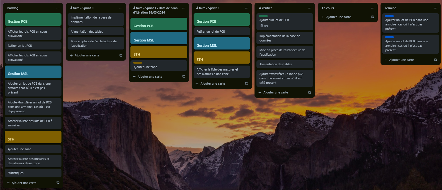Viewport: 442px width, 190px height.
Task: Click Sprint 1 list title with date 28/03/2024
Action: coord(155,10)
